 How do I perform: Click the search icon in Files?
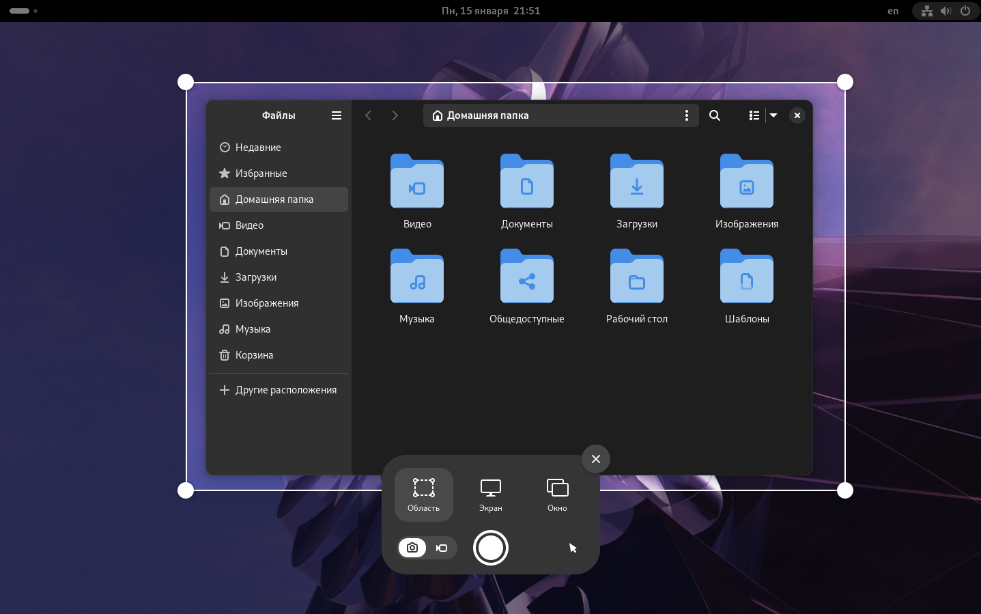[715, 115]
